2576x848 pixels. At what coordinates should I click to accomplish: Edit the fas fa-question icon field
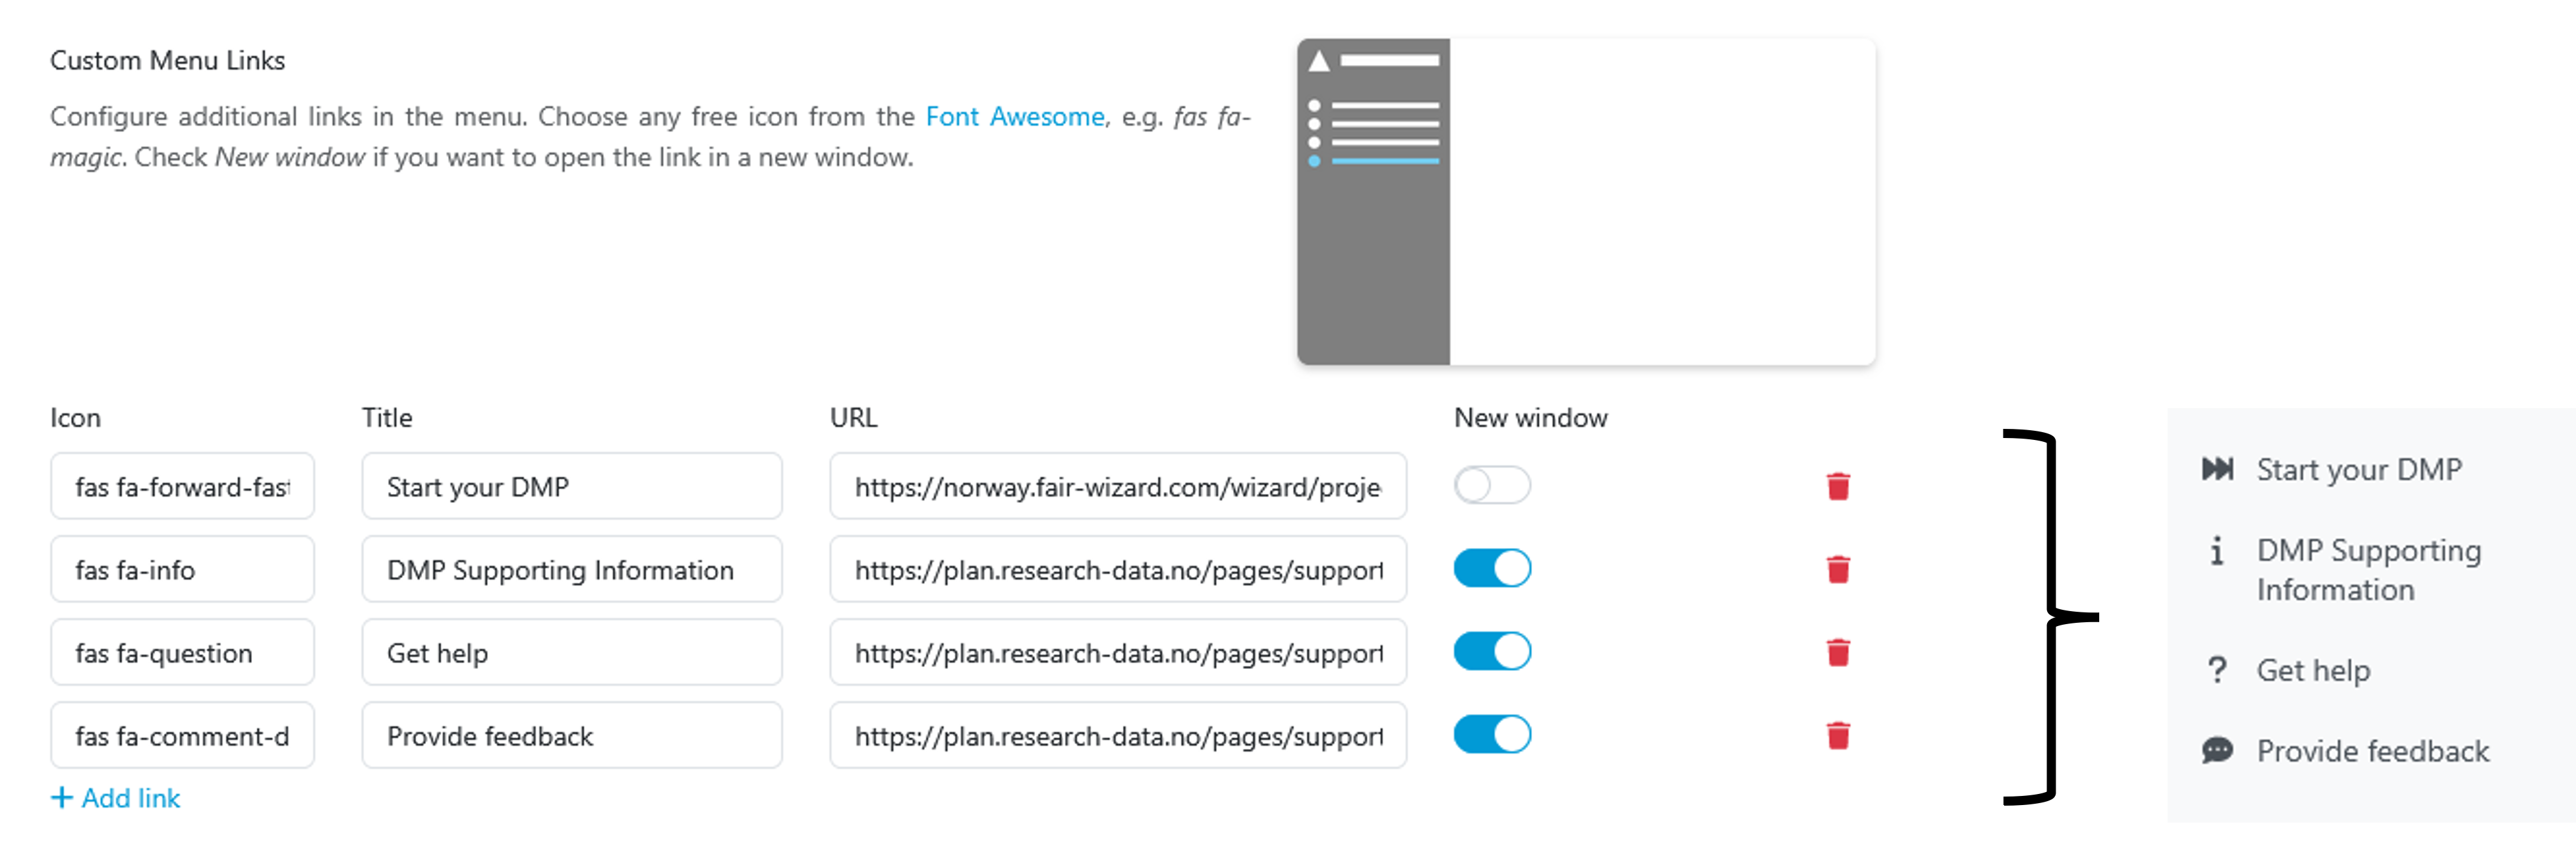click(x=182, y=652)
